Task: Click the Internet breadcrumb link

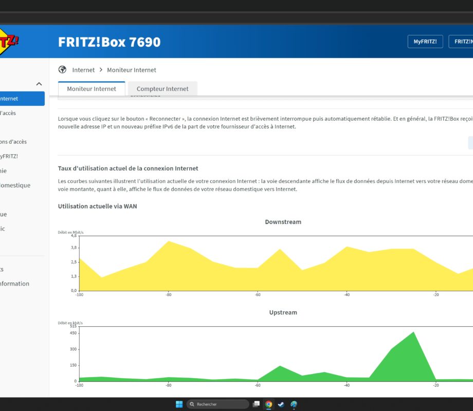Action: 83,70
